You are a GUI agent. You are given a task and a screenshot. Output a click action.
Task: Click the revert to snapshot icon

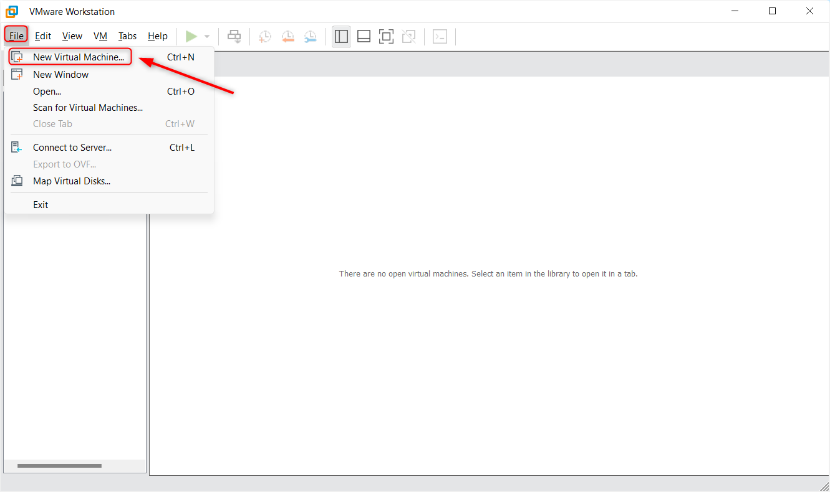tap(287, 37)
